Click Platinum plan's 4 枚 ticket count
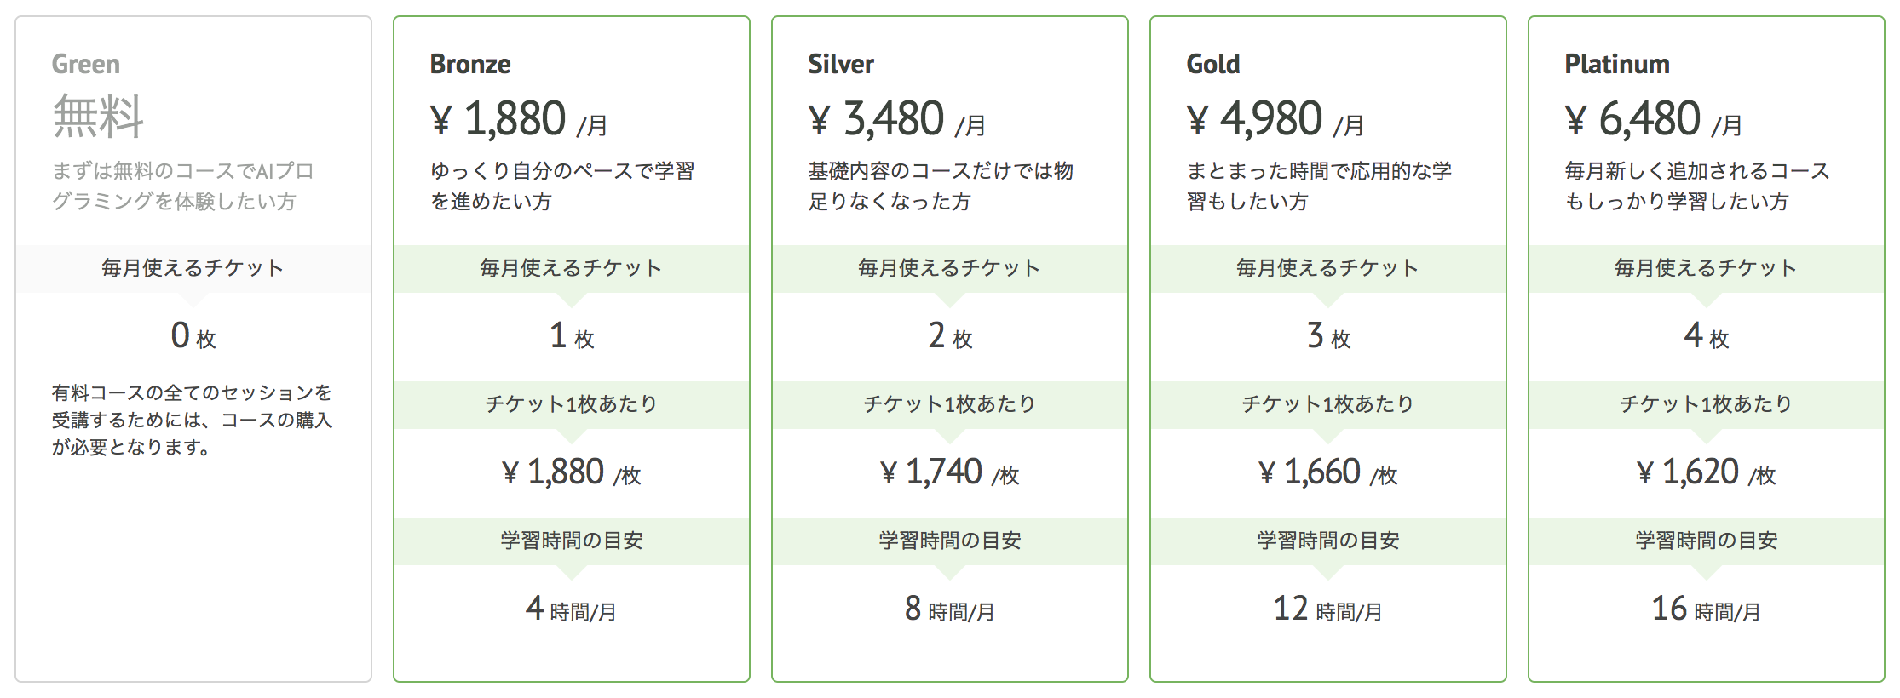Image resolution: width=1900 pixels, height=698 pixels. [x=1706, y=337]
